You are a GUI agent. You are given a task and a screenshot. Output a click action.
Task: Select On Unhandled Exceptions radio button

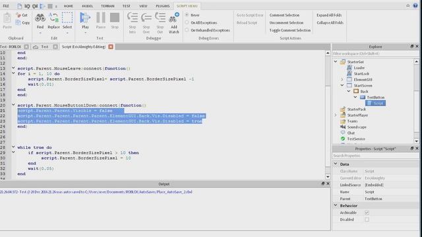click(x=187, y=30)
